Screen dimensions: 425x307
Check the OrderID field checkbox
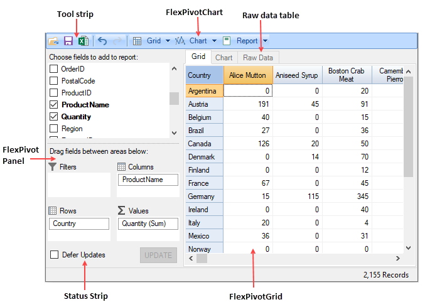(x=54, y=69)
